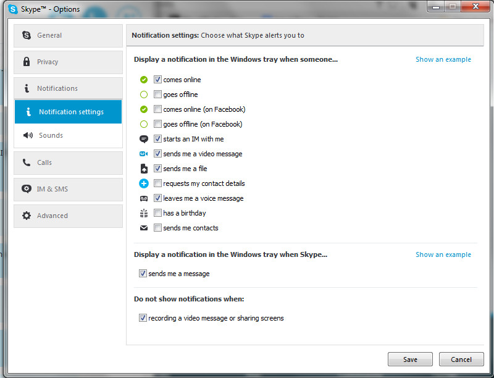The image size is (494, 378).
Task: Click the Skype logo icon in title bar
Action: click(x=13, y=9)
